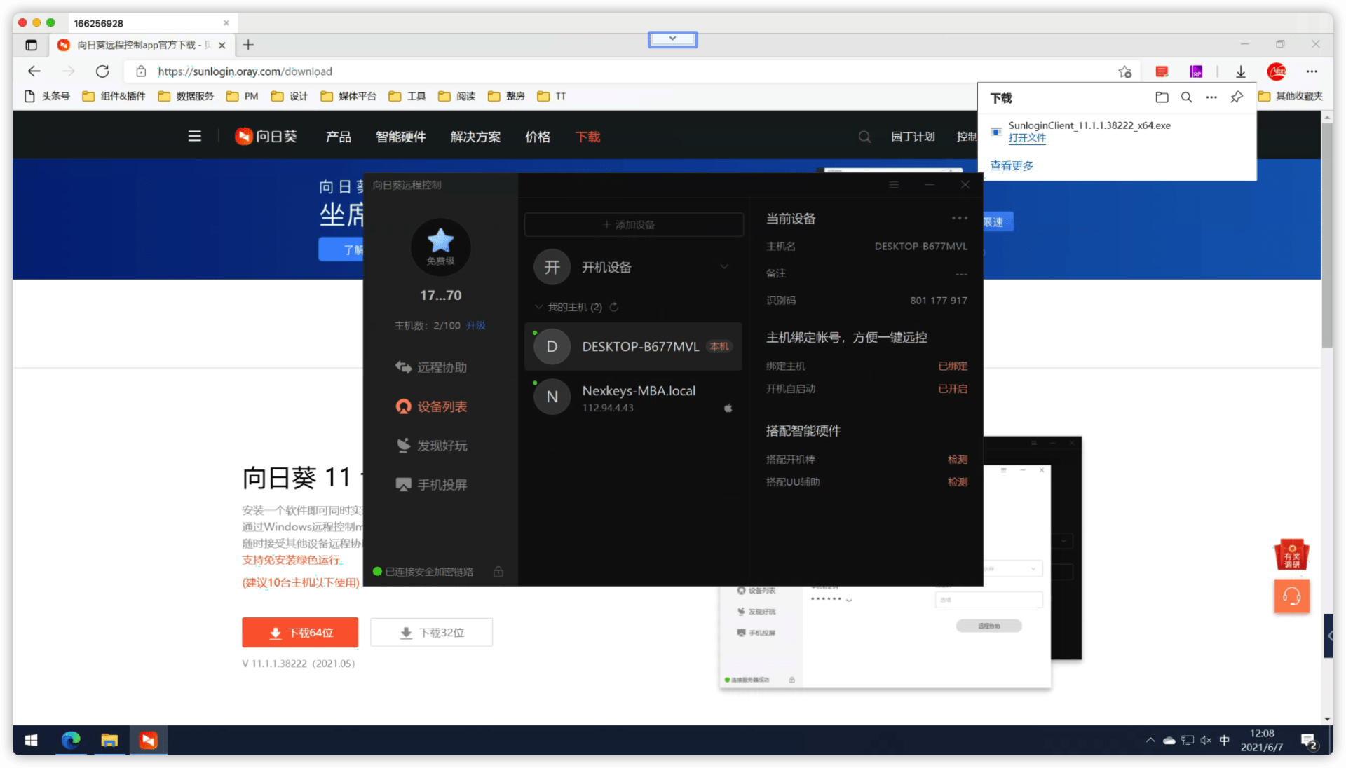Image resolution: width=1346 pixels, height=768 pixels.
Task: Click the star free-tier avatar icon
Action: click(440, 247)
